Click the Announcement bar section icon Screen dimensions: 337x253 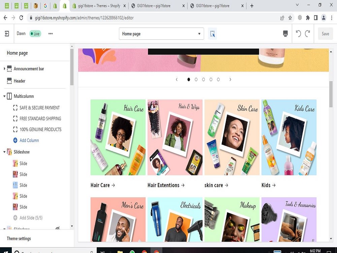[x=9, y=69]
